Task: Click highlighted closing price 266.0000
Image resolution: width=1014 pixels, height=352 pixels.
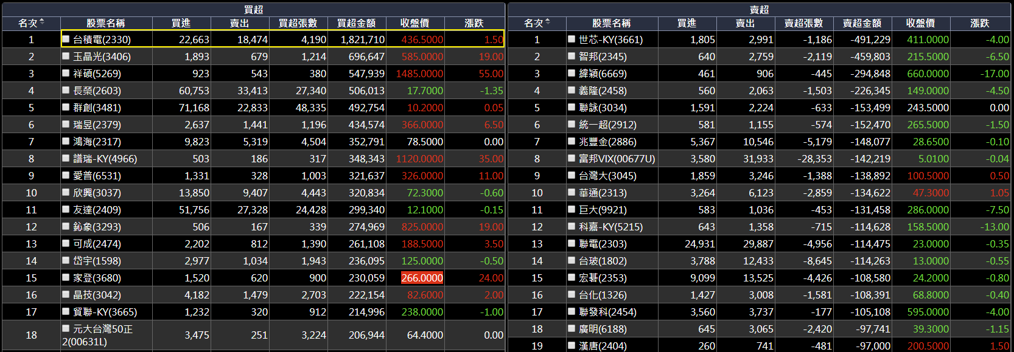Action: click(x=422, y=278)
